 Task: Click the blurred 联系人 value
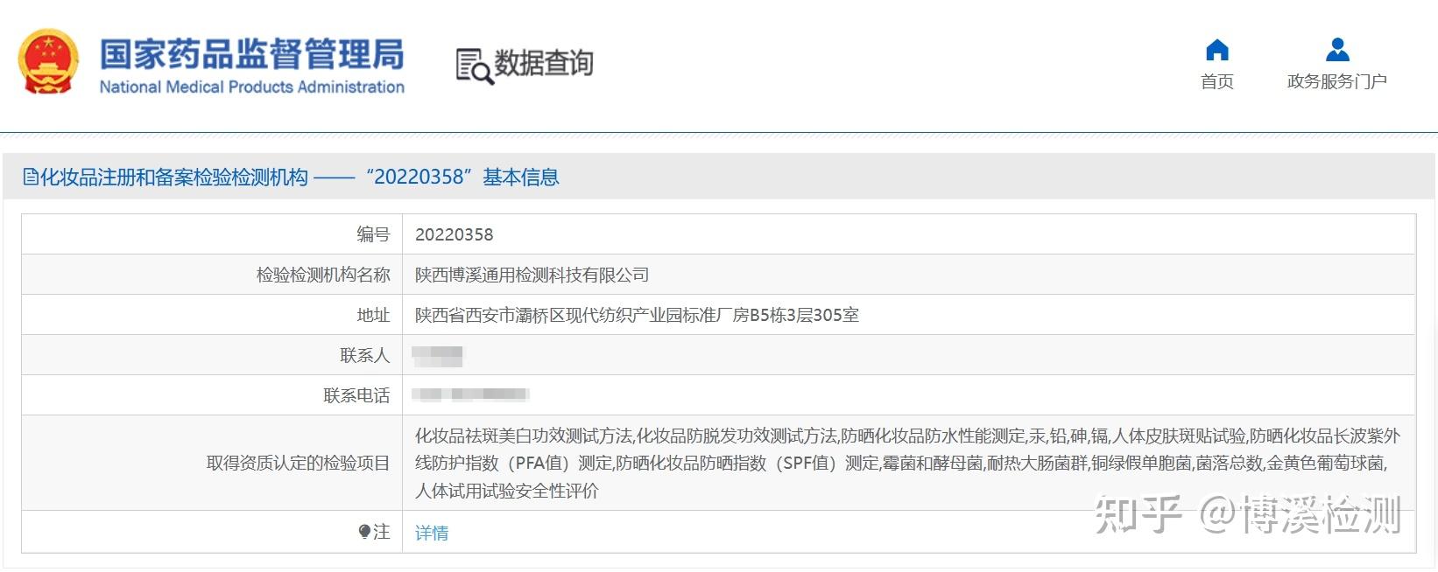click(x=438, y=356)
